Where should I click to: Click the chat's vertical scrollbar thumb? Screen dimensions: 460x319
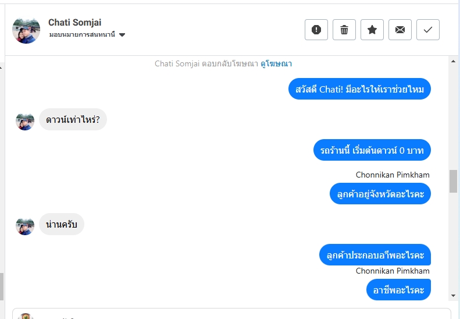tap(453, 181)
